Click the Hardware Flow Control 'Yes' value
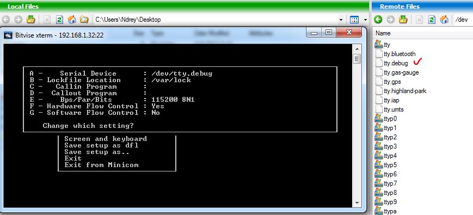The height and width of the screenshot is (215, 473). 158,106
